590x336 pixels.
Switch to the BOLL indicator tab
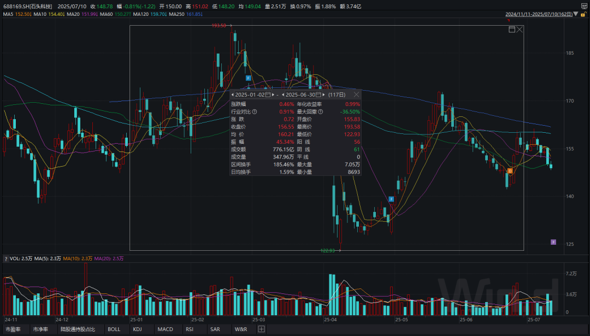point(114,329)
